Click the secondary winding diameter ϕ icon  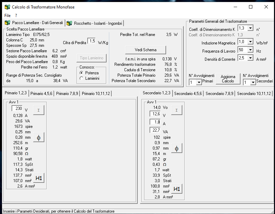(177, 148)
